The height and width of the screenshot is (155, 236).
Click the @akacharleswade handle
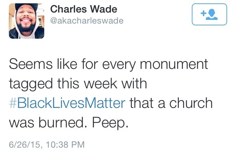pos(86,21)
